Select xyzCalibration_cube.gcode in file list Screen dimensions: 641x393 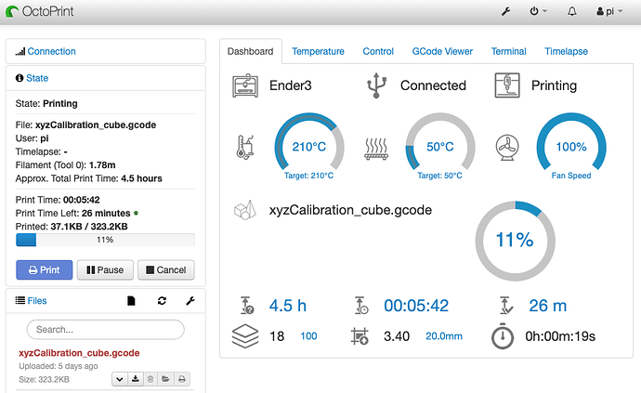pos(79,353)
